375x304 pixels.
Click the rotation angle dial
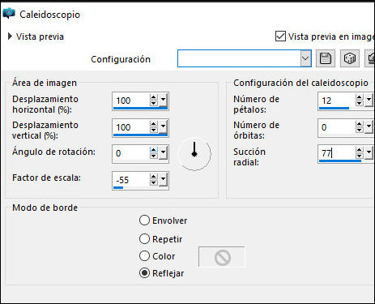tap(194, 154)
